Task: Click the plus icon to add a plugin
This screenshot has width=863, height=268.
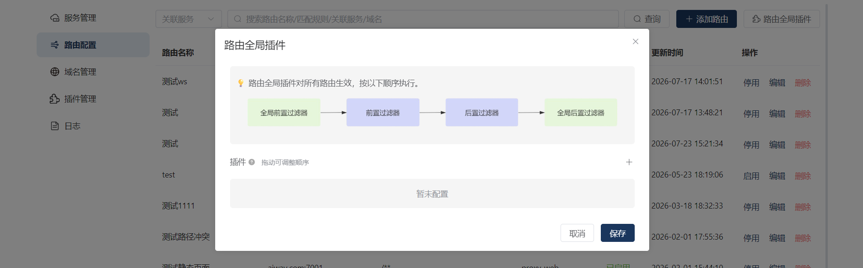Action: click(629, 162)
